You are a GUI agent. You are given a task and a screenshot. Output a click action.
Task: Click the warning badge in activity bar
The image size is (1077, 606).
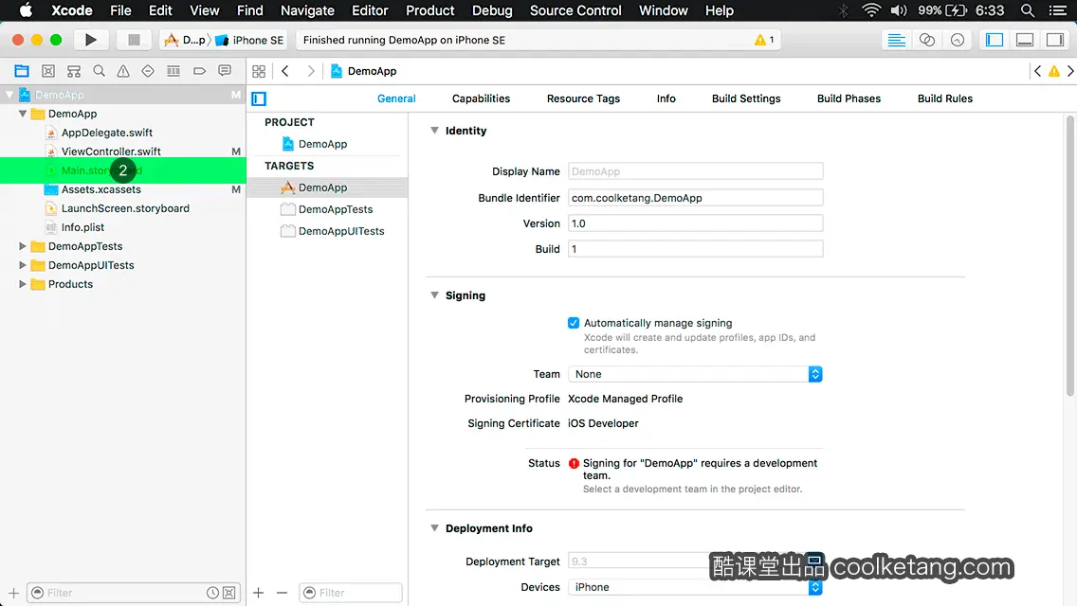(764, 40)
